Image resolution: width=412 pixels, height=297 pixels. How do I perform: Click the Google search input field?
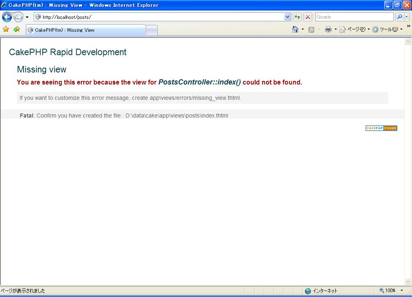pyautogui.click(x=354, y=17)
